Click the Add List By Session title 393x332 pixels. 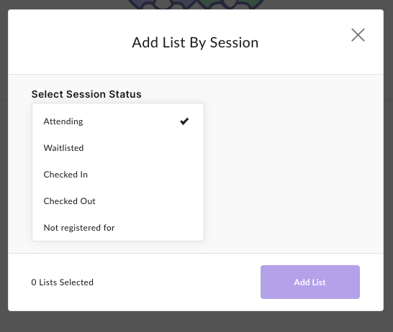pyautogui.click(x=195, y=42)
